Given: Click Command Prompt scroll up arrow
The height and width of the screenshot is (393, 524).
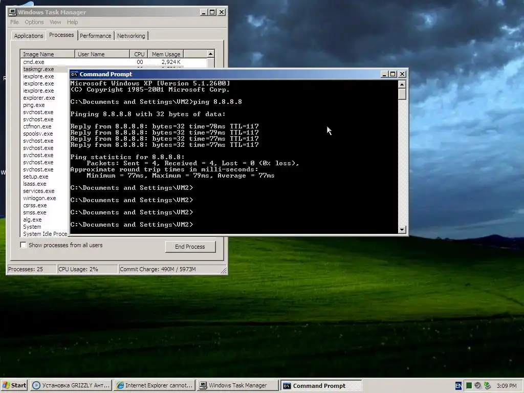Looking at the screenshot, I should pyautogui.click(x=402, y=84).
